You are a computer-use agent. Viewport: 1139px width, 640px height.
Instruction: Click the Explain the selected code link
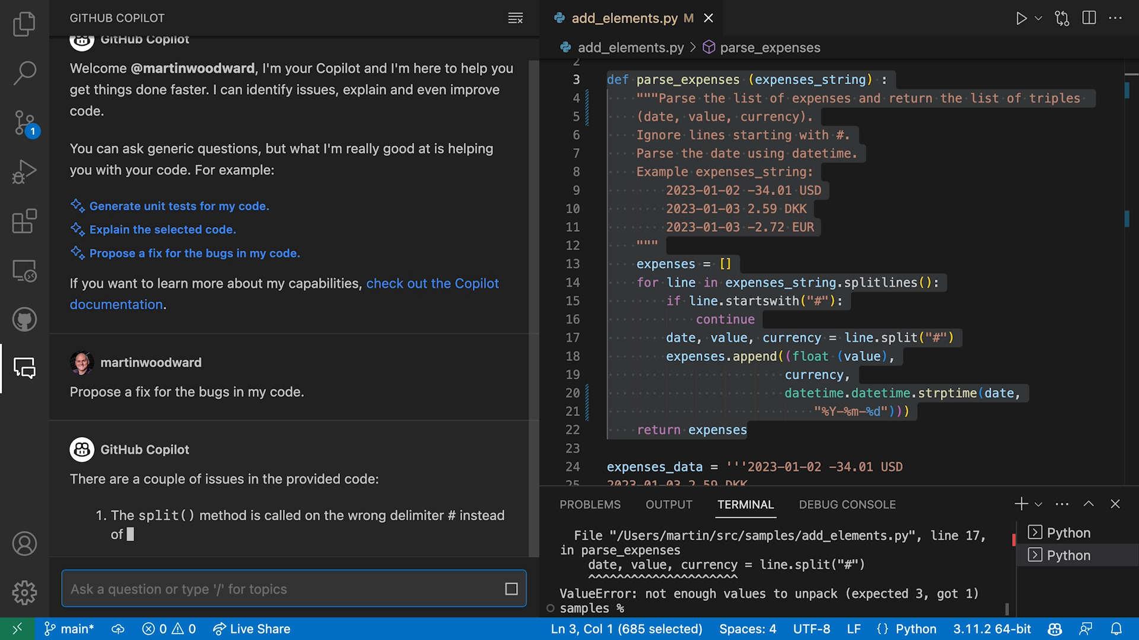(162, 229)
